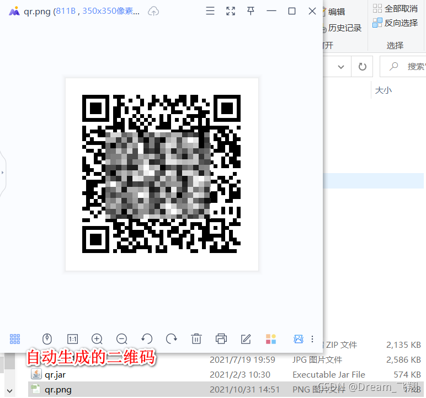Refresh the Explorer folder view
The image size is (426, 398).
[x=362, y=67]
